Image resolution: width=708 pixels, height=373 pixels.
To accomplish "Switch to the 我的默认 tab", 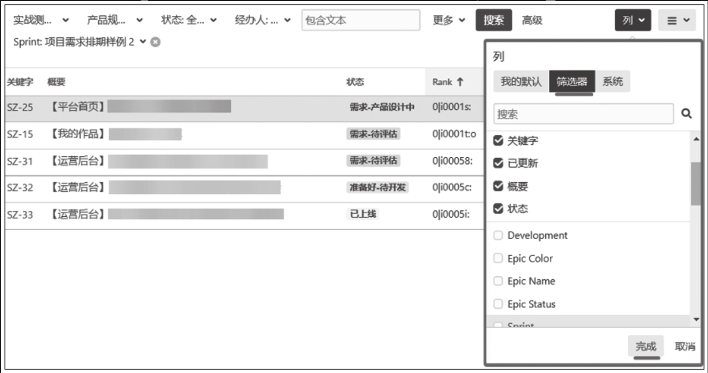I will (x=521, y=81).
